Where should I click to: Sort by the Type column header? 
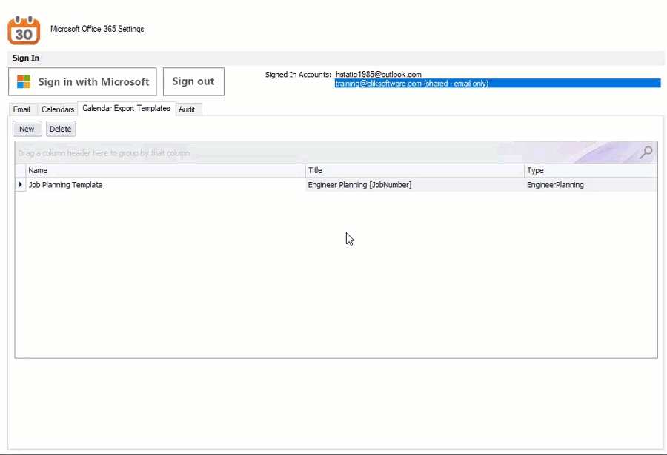click(591, 170)
